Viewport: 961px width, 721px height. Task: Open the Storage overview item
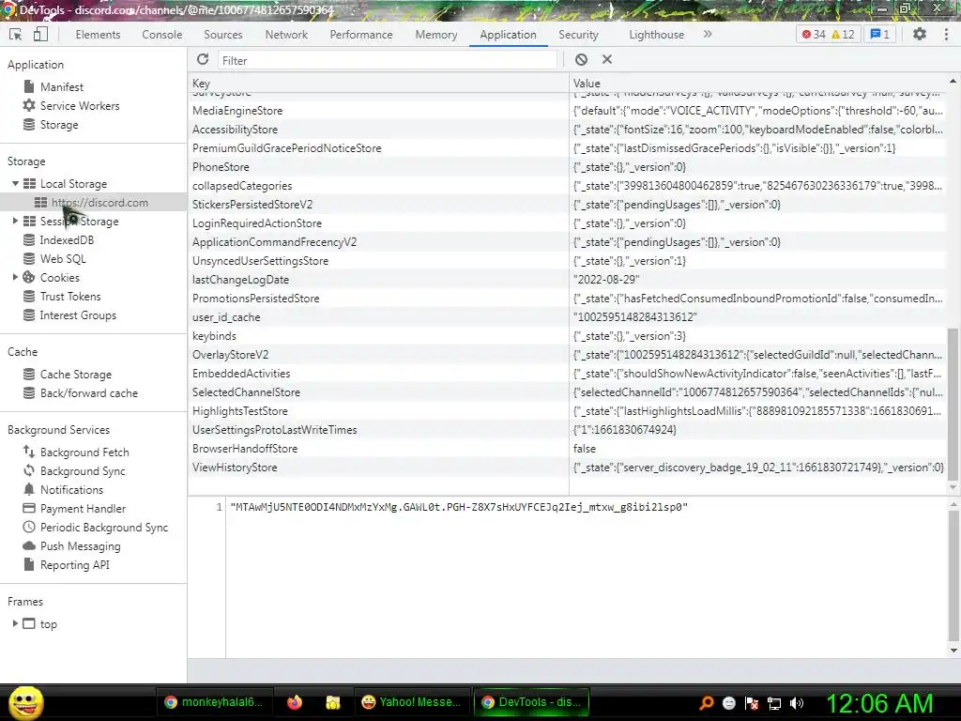pos(59,125)
